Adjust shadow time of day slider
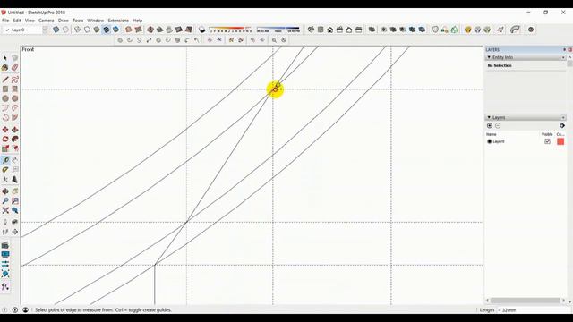This screenshot has width=573, height=322. [278, 30]
